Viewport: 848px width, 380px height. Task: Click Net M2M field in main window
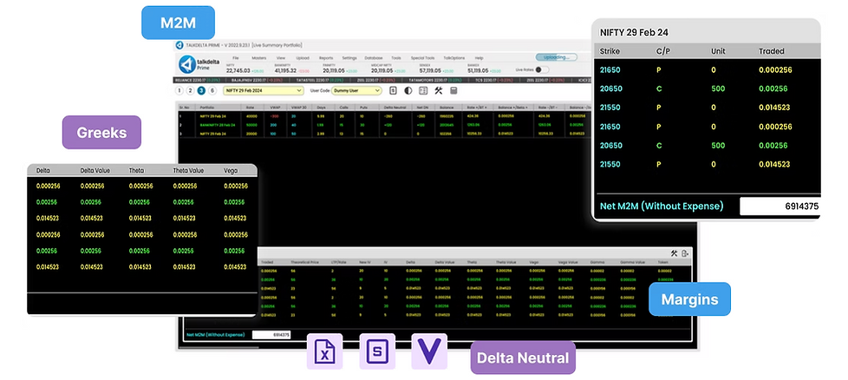click(271, 335)
